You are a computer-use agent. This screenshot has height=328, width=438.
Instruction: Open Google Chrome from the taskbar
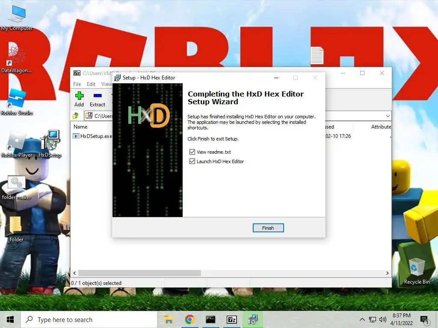[x=189, y=319]
